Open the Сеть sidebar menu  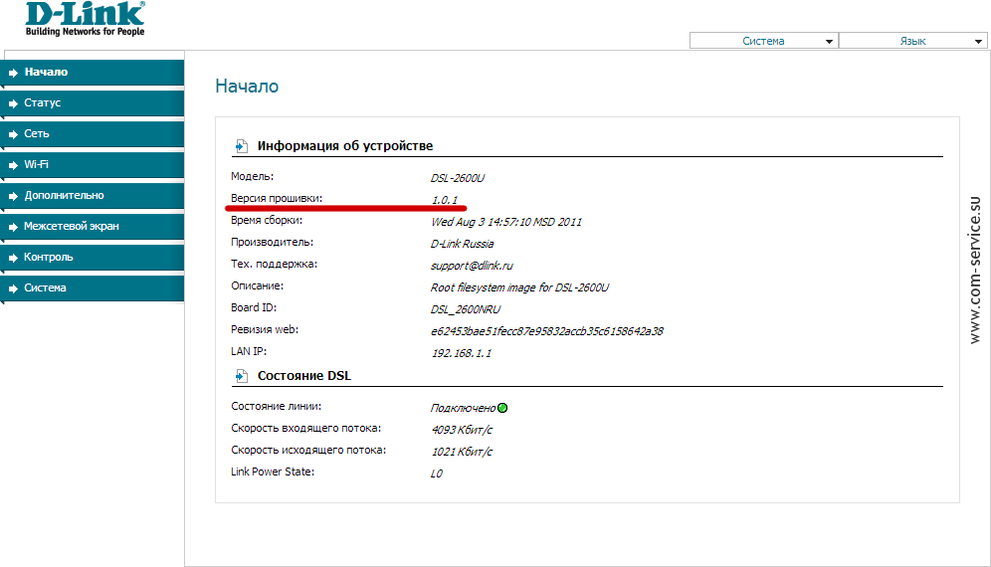(93, 134)
